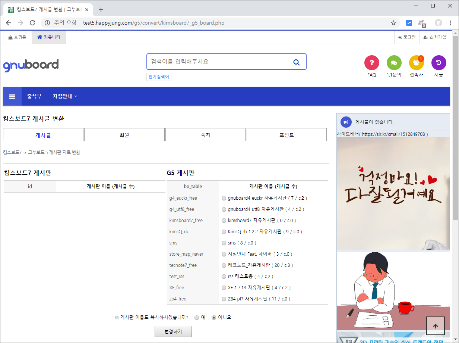This screenshot has width=459, height=343.
Task: Click the 인기검색어 link
Action: 159,77
